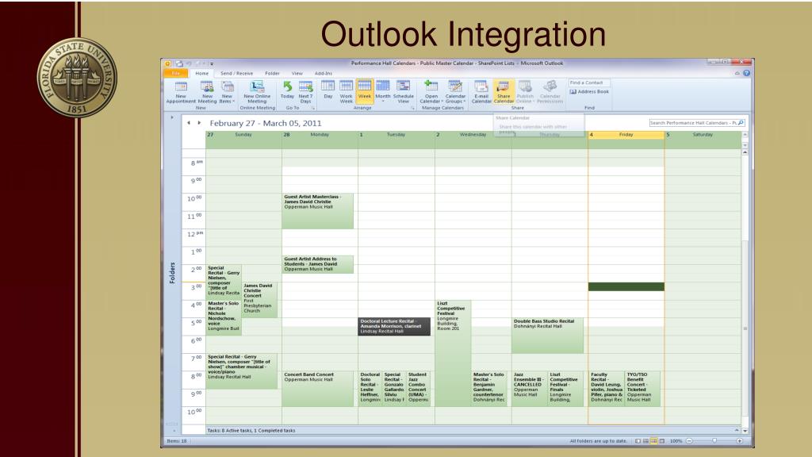Click the Undo quick access icon

pyautogui.click(x=189, y=63)
